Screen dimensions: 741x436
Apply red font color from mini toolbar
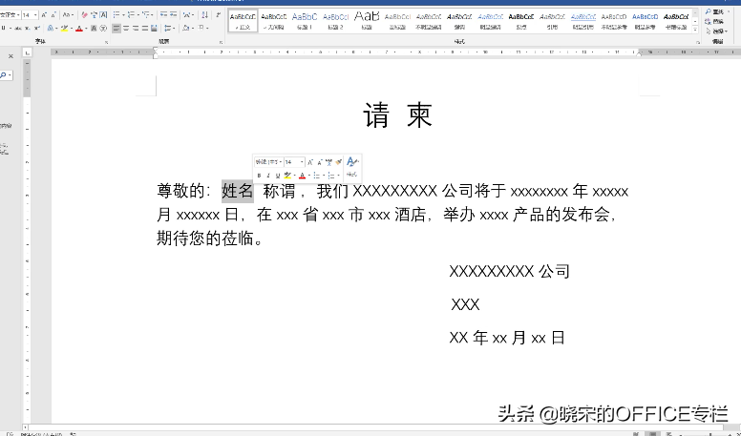point(302,176)
